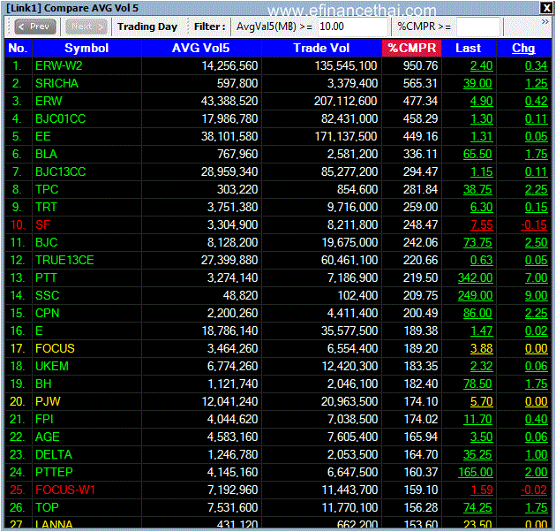Select symbol UKEM
556x532 pixels.
52,367
